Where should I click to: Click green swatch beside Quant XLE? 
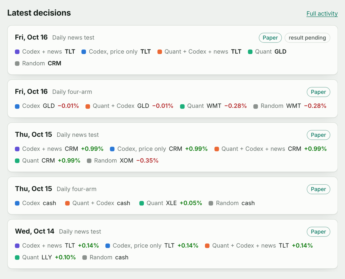point(142,203)
